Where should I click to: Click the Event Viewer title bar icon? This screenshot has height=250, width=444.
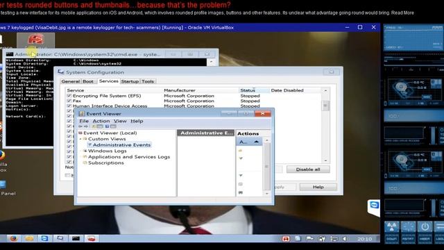(82, 114)
